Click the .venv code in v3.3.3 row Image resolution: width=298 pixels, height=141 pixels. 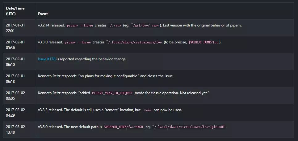click(147, 110)
